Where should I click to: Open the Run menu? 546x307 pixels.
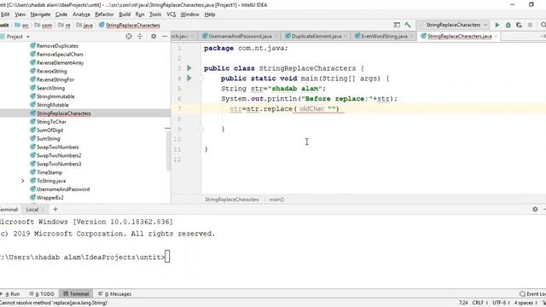[x=140, y=14]
